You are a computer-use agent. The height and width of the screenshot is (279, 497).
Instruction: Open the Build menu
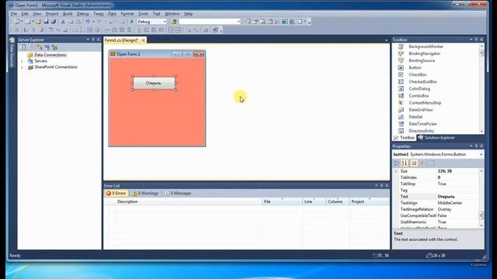(68, 14)
